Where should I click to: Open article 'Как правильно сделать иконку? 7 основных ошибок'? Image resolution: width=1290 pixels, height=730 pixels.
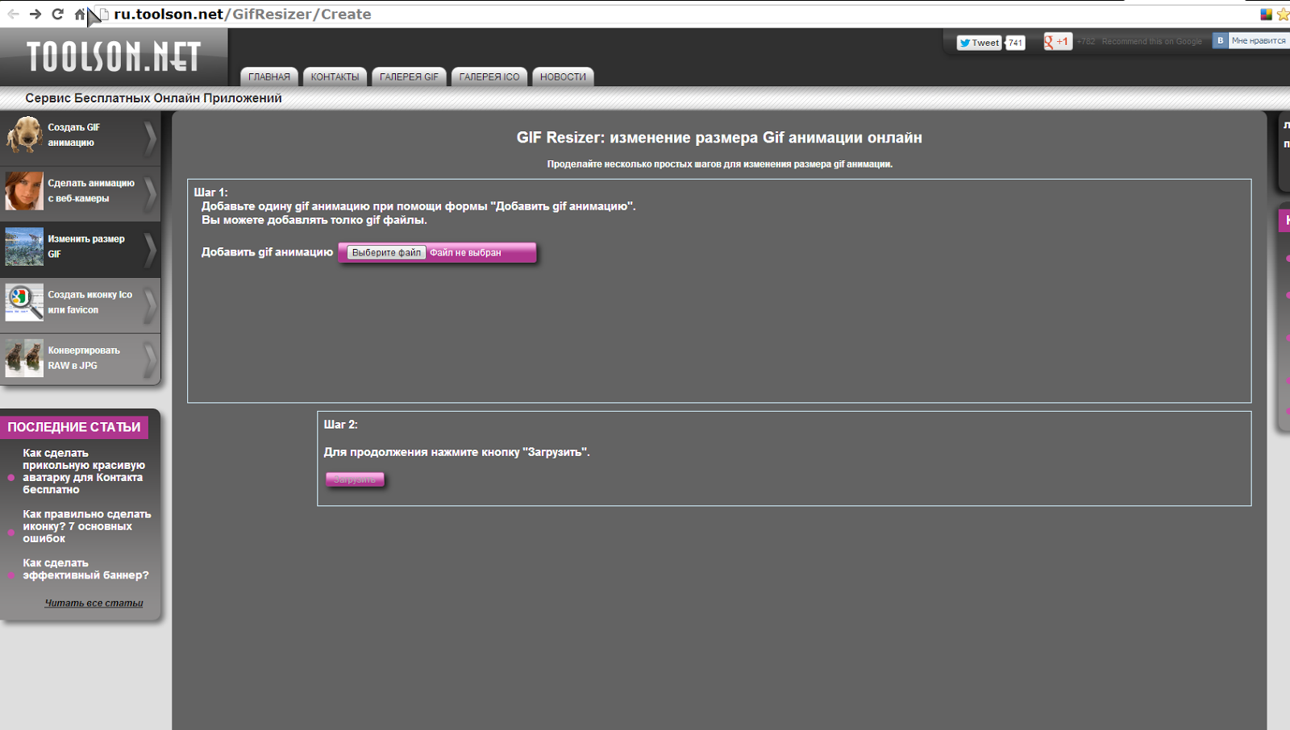86,526
